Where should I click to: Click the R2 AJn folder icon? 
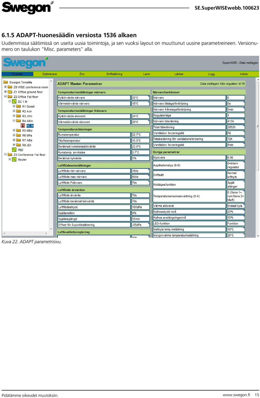(x=19, y=111)
